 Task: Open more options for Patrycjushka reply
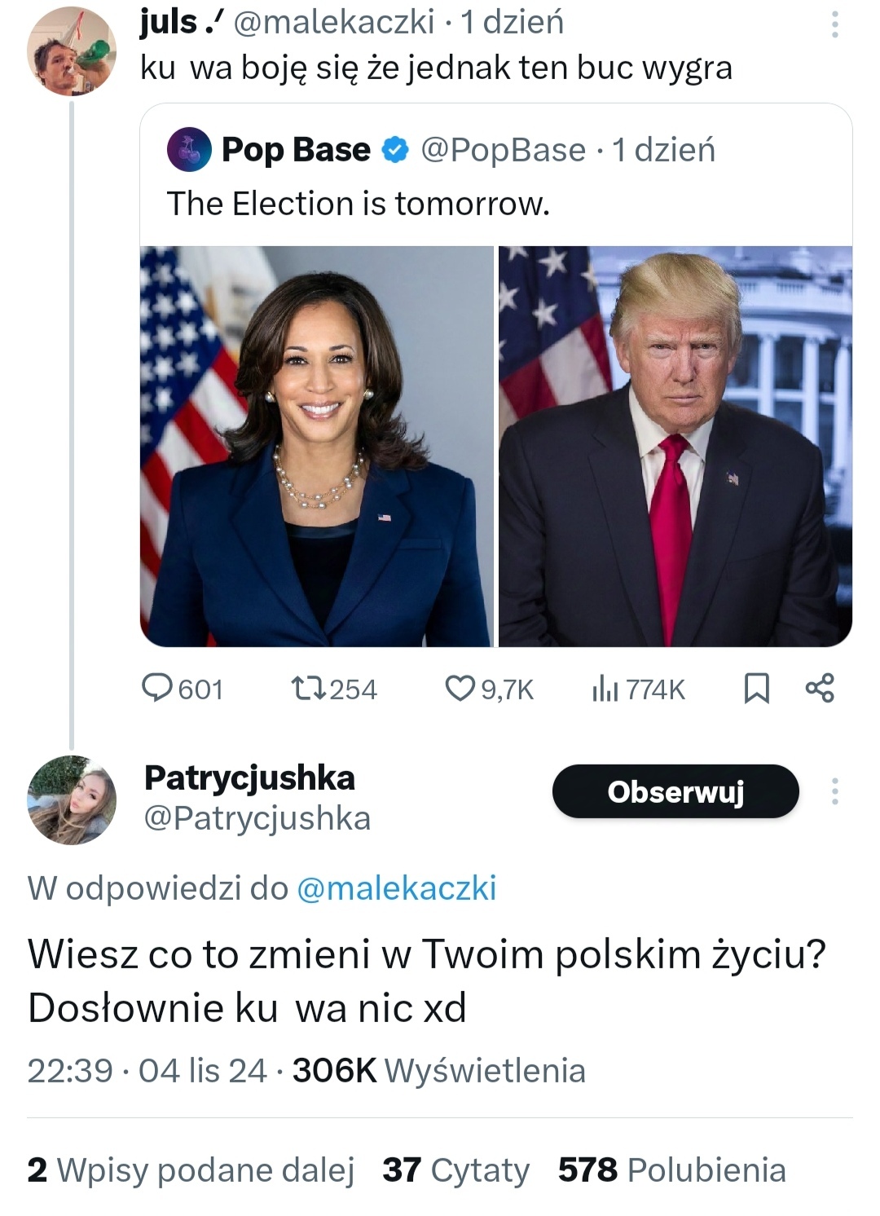[x=834, y=791]
